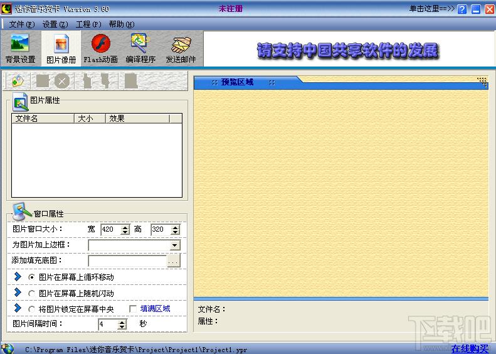Select the 图片像册 photo album toolbar icon
This screenshot has height=354, width=496.
[61, 48]
